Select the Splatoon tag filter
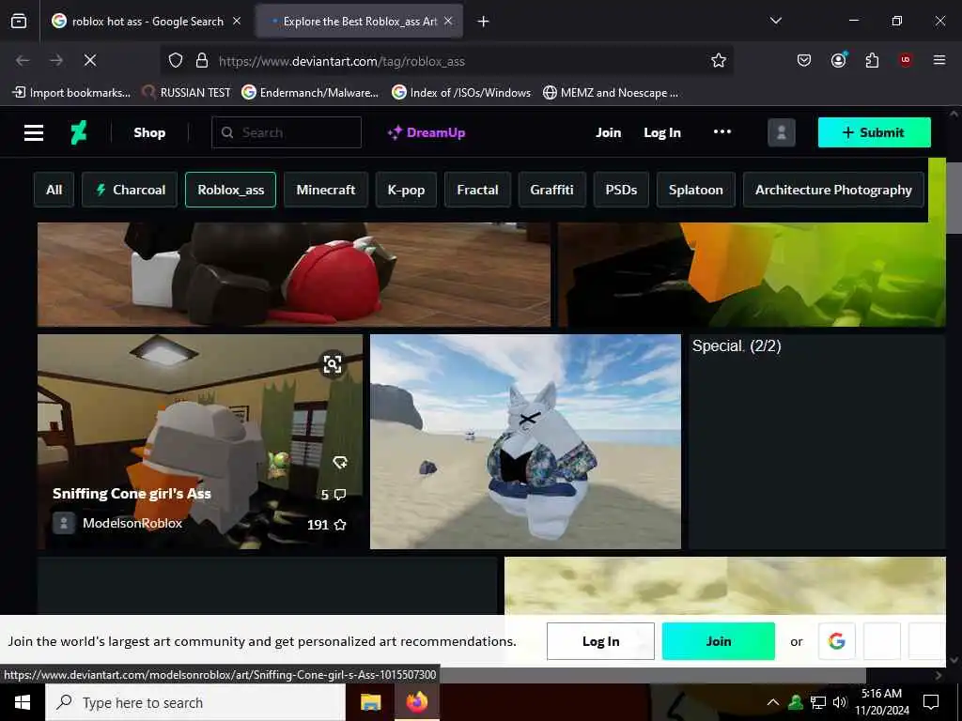 pyautogui.click(x=696, y=190)
